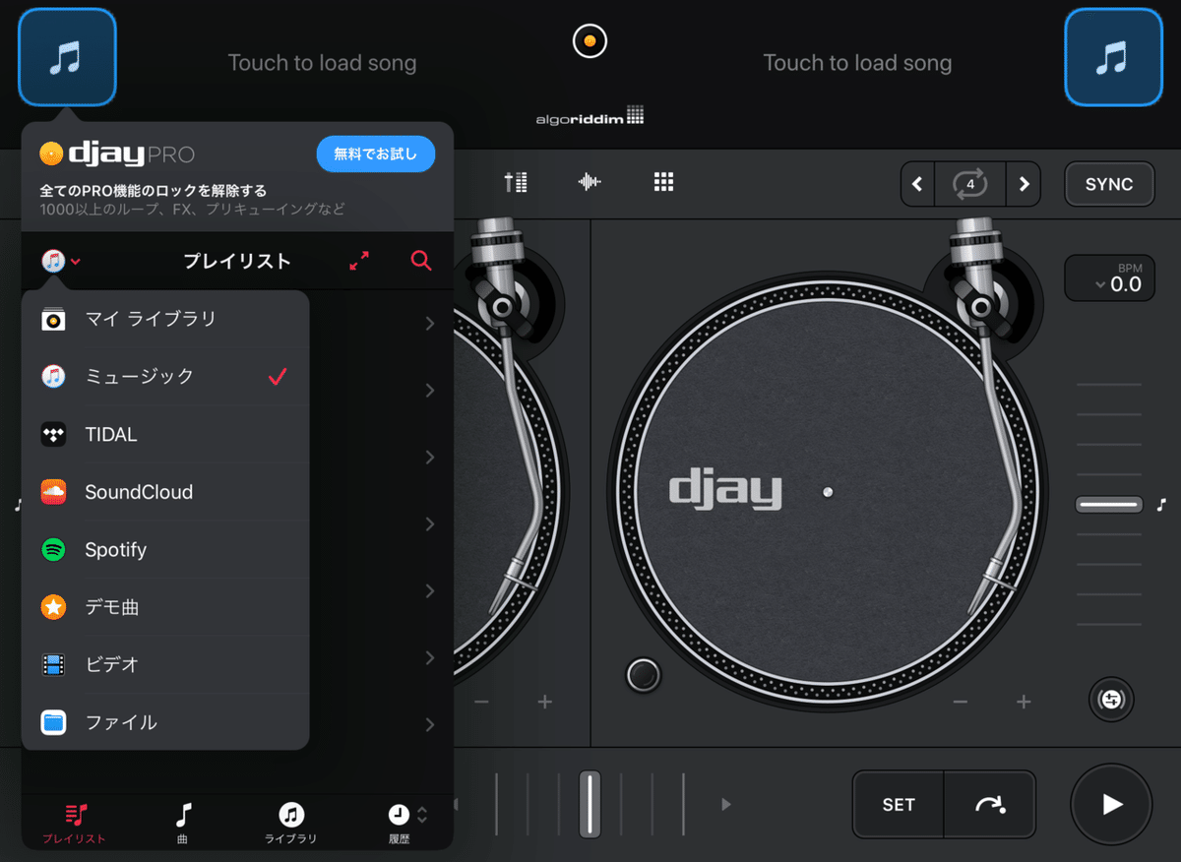
Task: Nudge right deck pitch down with minus
Action: 961,702
